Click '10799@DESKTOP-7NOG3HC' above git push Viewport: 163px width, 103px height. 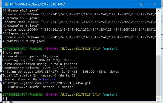point(22,49)
